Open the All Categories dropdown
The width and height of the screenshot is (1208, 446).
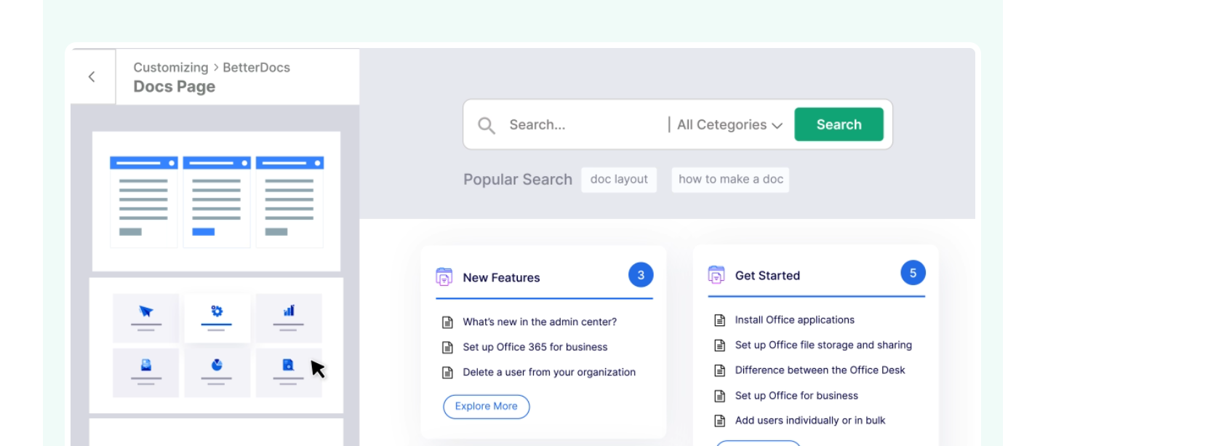(x=729, y=125)
